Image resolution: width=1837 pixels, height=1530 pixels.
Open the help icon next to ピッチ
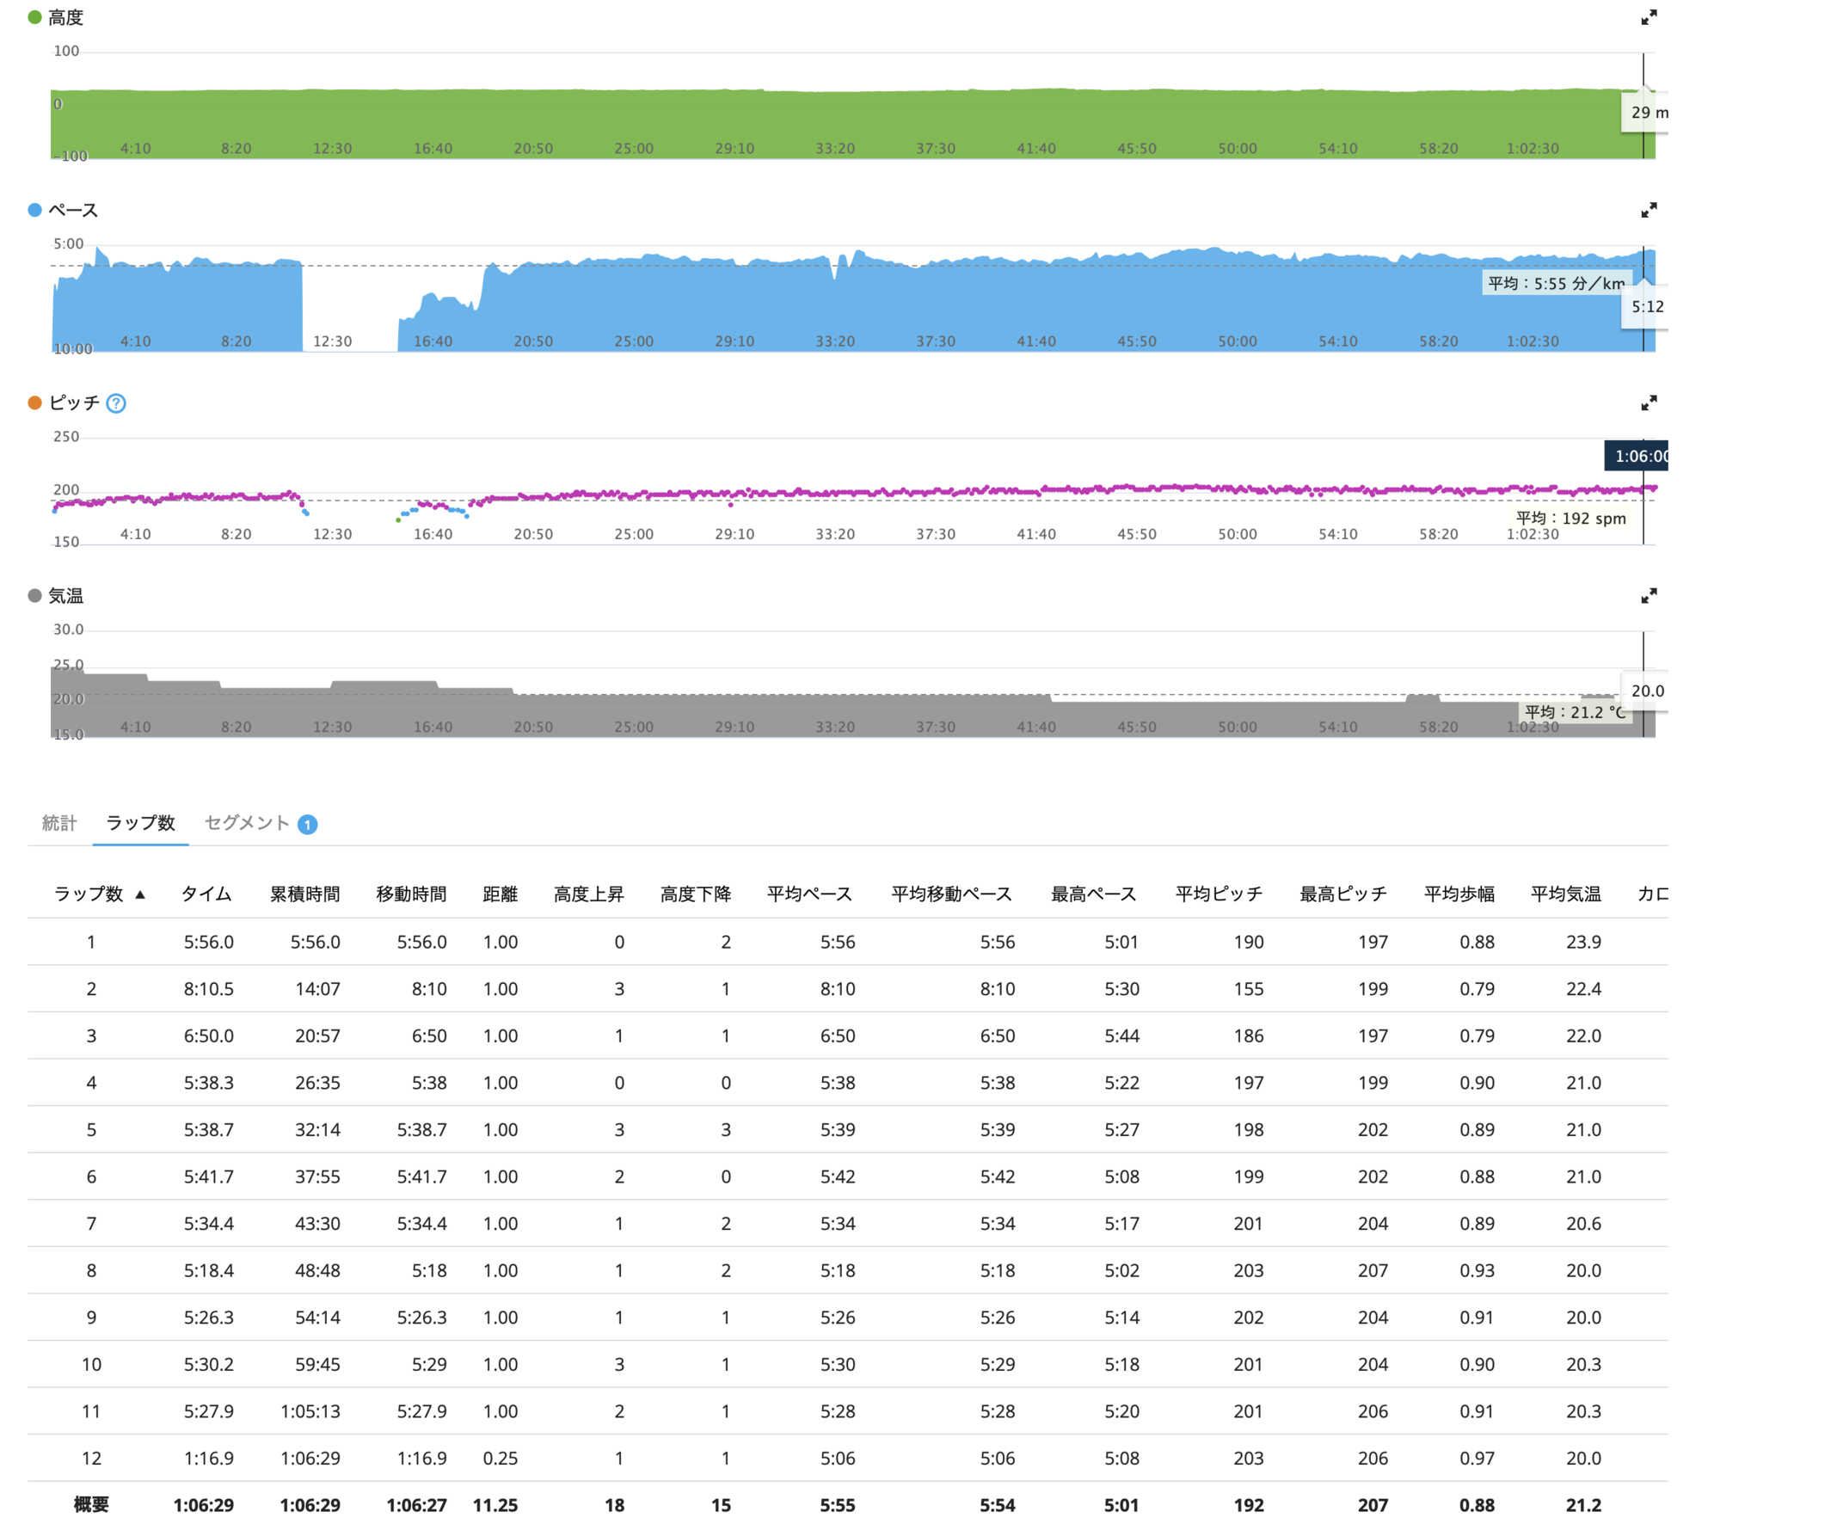[115, 403]
